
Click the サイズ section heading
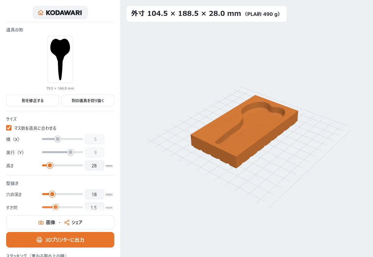click(x=12, y=119)
